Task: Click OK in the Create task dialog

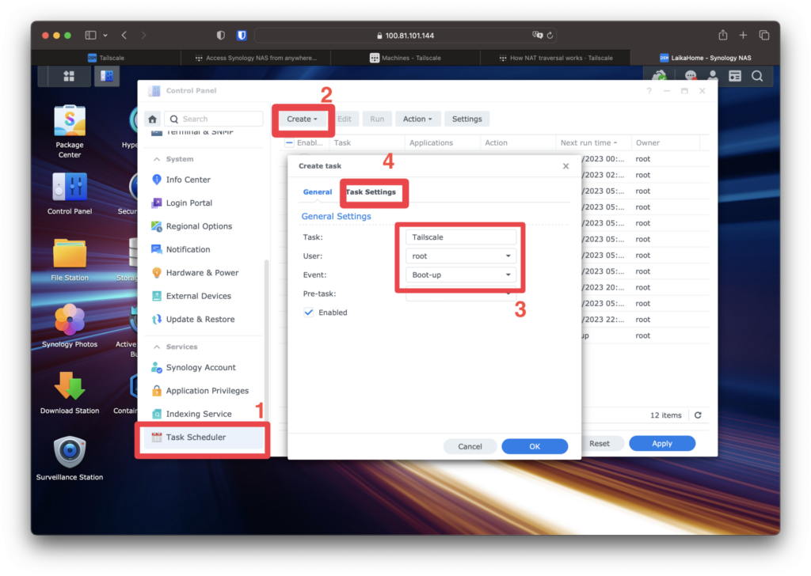Action: (535, 446)
